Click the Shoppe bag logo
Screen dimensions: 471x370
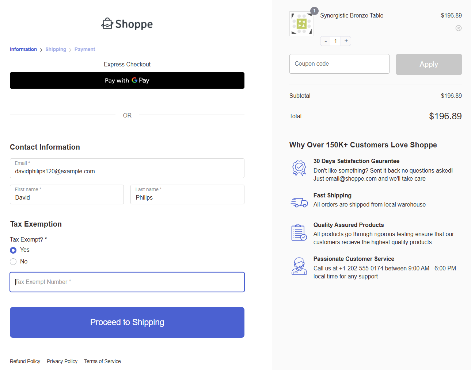coord(107,23)
